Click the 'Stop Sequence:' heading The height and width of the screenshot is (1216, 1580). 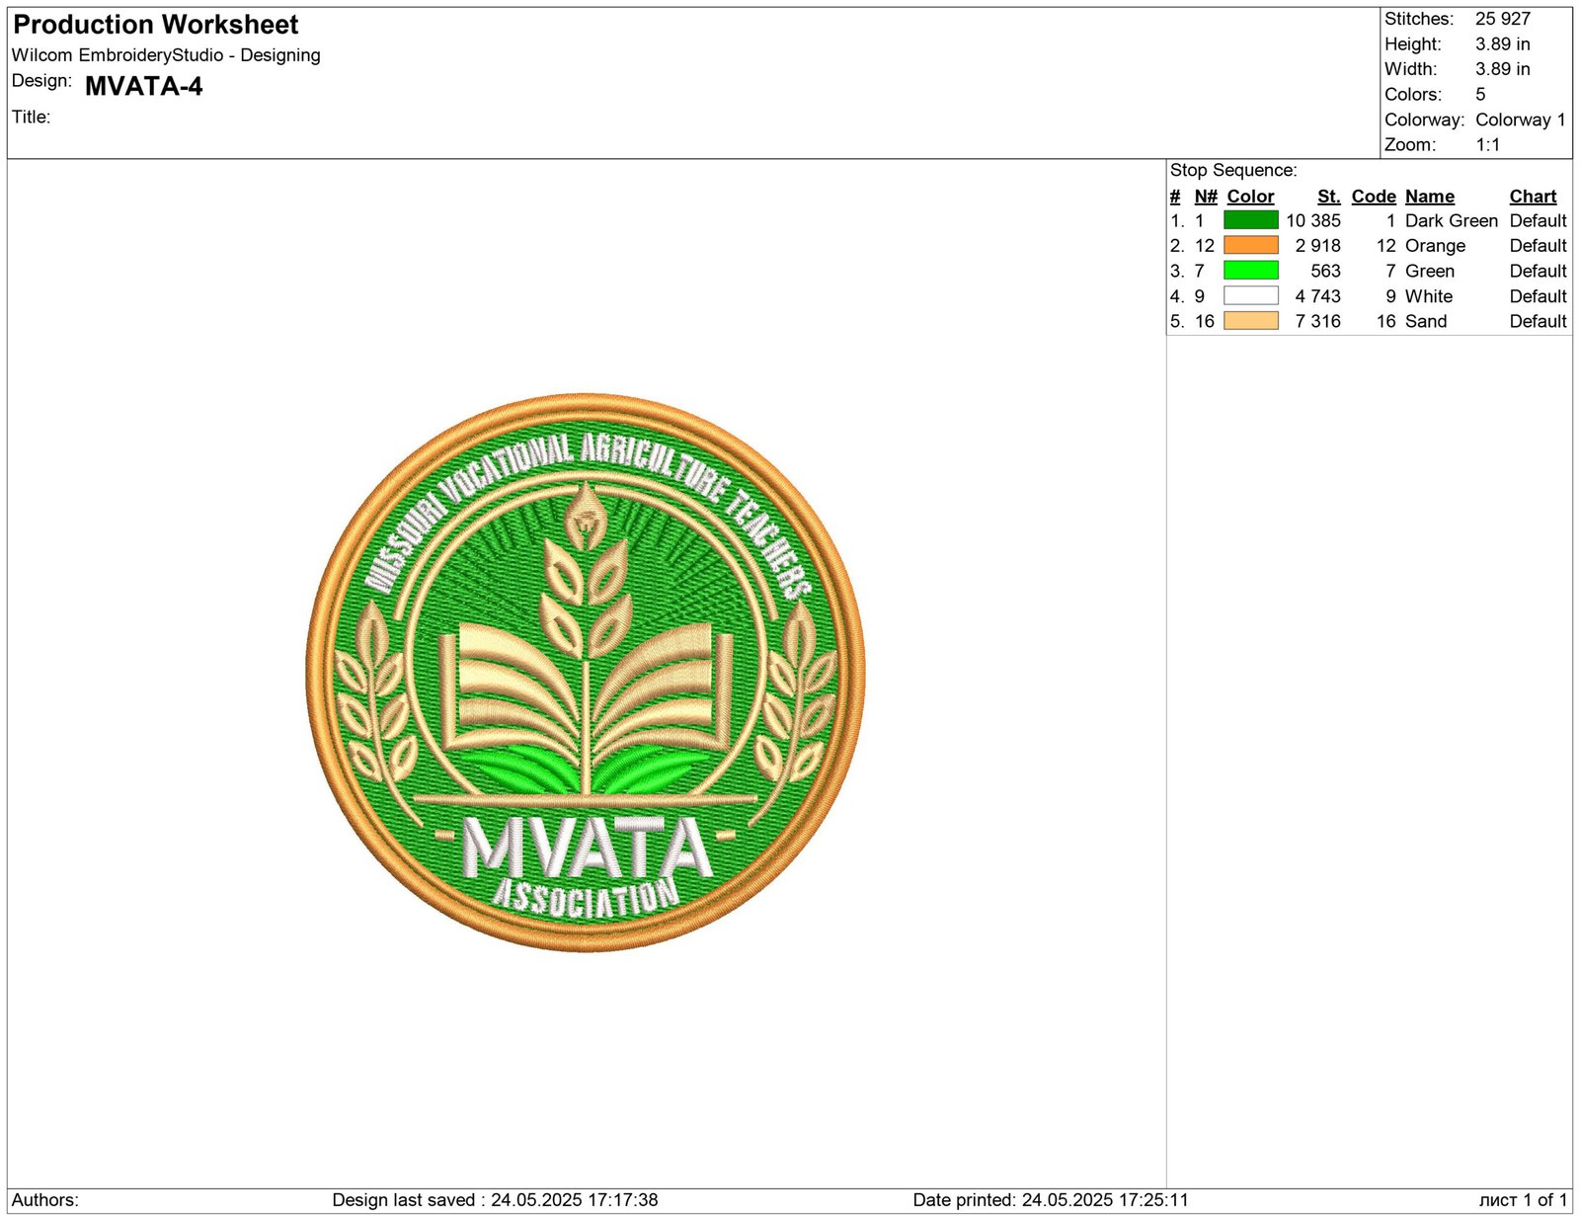click(x=1233, y=170)
